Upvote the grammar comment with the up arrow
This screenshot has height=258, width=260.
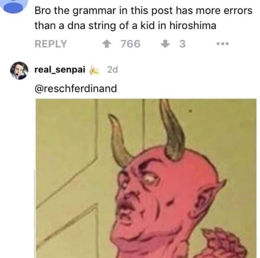tap(107, 44)
